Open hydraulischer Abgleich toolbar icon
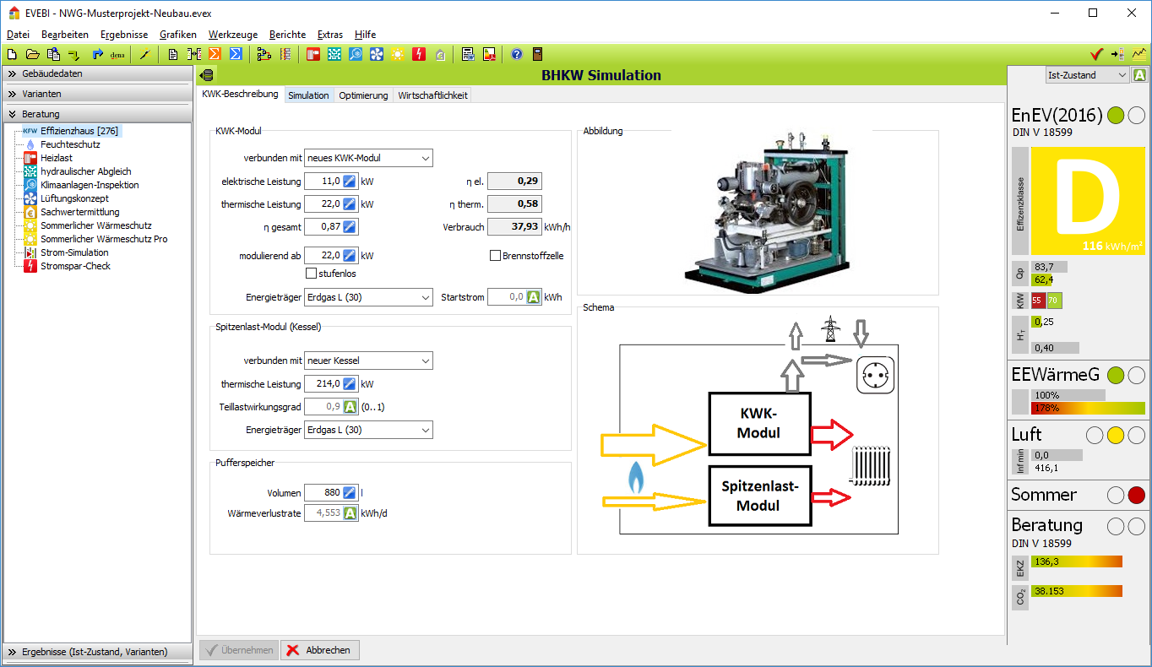Viewport: 1152px width, 667px height. [334, 54]
